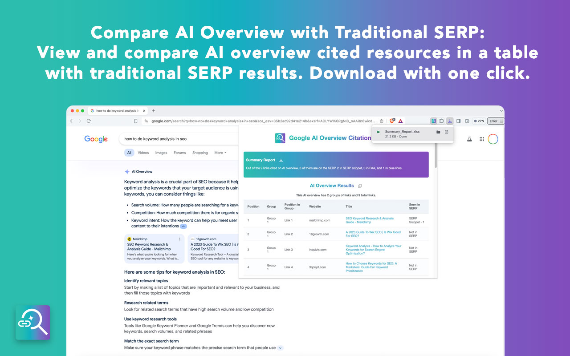Toggle the VPN button in the toolbar

point(479,121)
